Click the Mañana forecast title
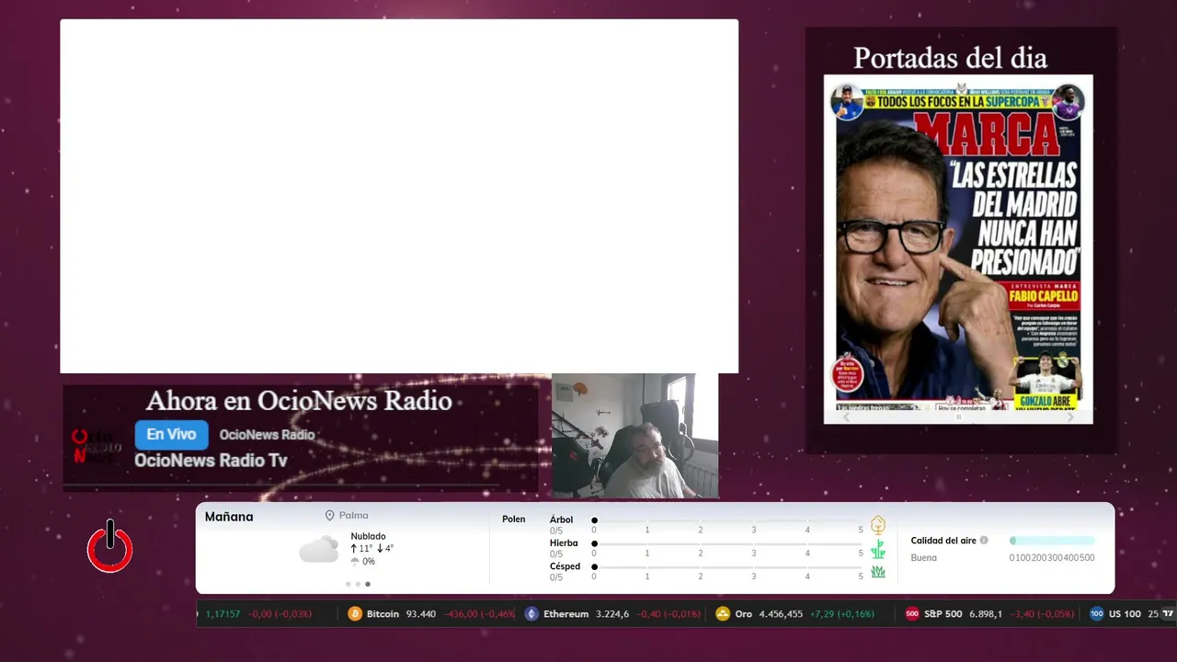Viewport: 1177px width, 662px height. pos(229,517)
